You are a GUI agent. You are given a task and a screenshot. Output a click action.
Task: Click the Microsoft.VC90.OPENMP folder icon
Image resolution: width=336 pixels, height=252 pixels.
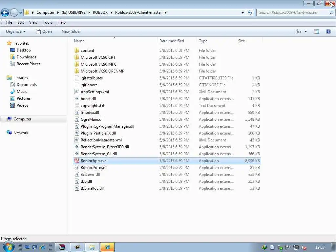click(x=77, y=71)
